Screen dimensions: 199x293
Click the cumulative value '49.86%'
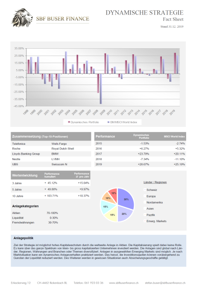click(53, 189)
